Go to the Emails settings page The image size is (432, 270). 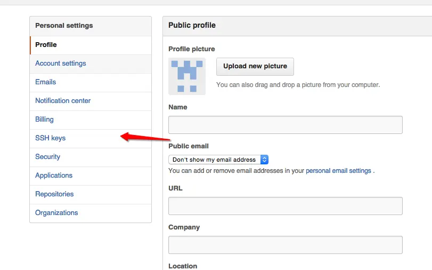click(x=91, y=82)
